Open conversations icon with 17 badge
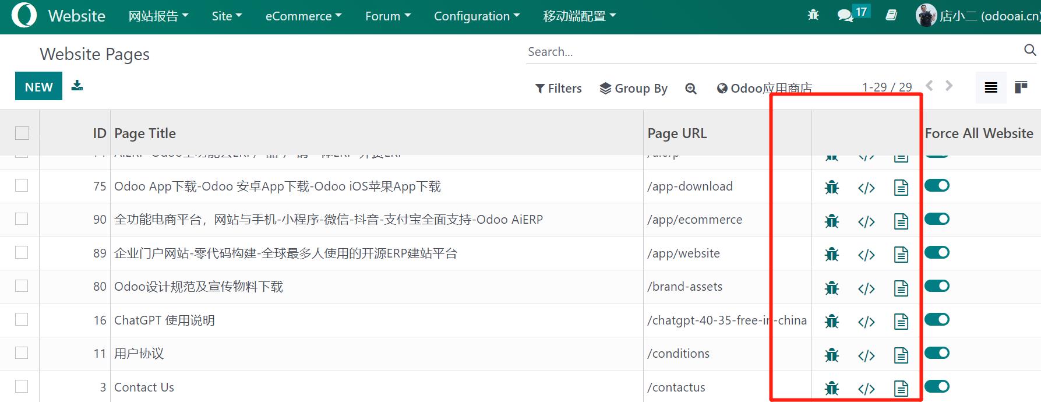 (853, 15)
